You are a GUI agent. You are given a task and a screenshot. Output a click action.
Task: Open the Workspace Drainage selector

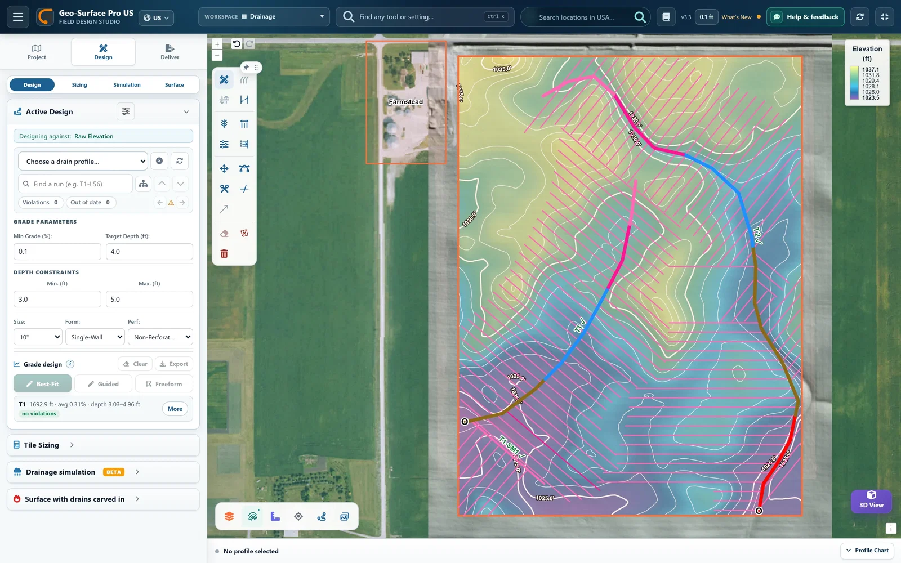coord(264,17)
